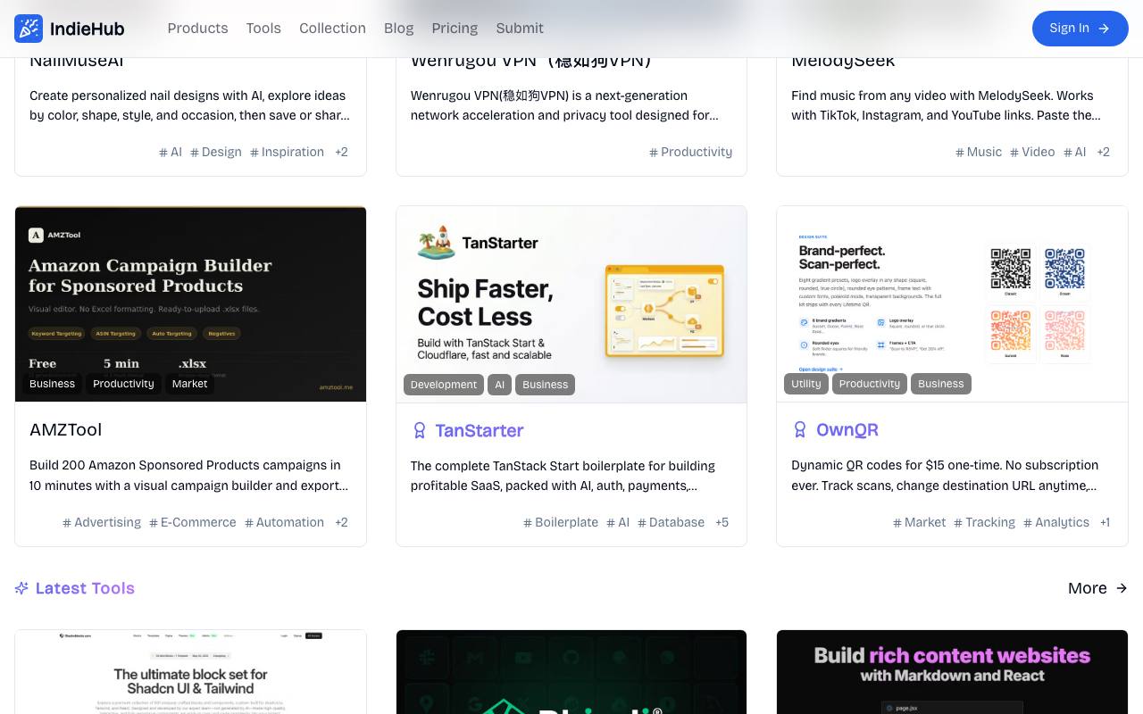Open the TanStarter preview thumbnail
This screenshot has width=1143, height=714.
click(571, 304)
